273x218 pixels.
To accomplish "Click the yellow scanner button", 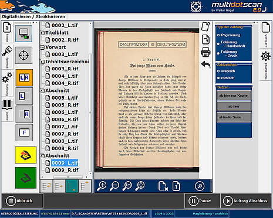I will tap(26, 155).
